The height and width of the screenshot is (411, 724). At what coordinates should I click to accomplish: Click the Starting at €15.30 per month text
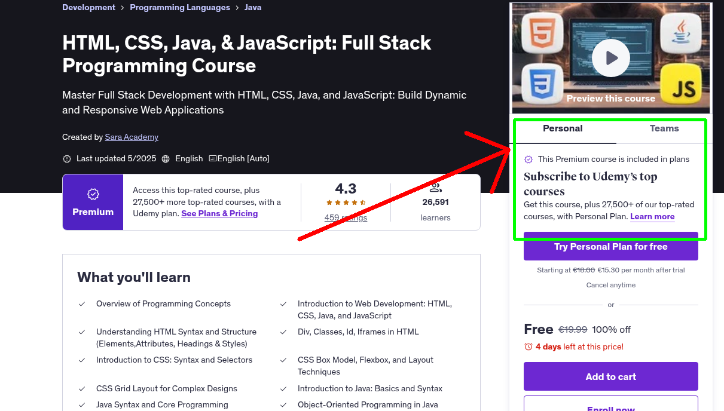point(611,270)
